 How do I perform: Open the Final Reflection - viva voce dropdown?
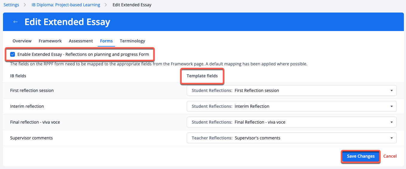point(291,122)
